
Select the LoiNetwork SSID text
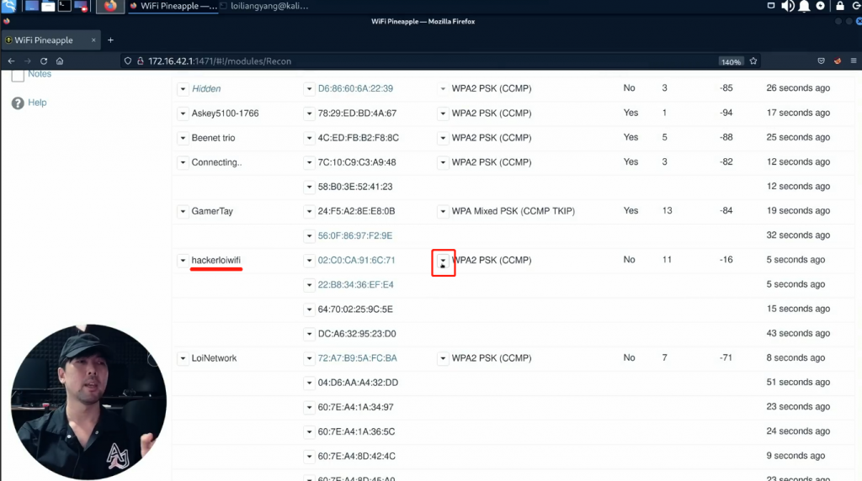click(214, 358)
